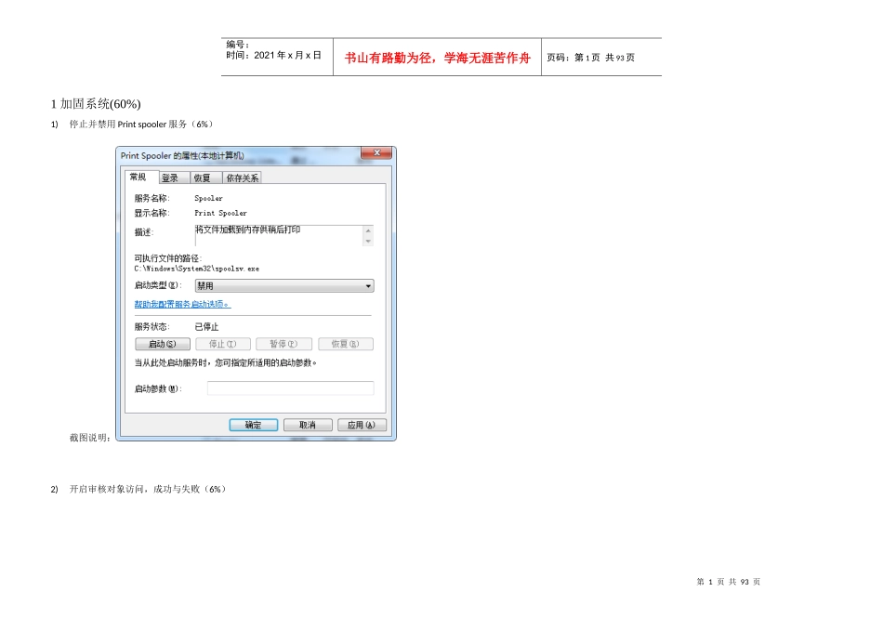Open the 启动类型 dropdown showing 禁用

(x=284, y=286)
